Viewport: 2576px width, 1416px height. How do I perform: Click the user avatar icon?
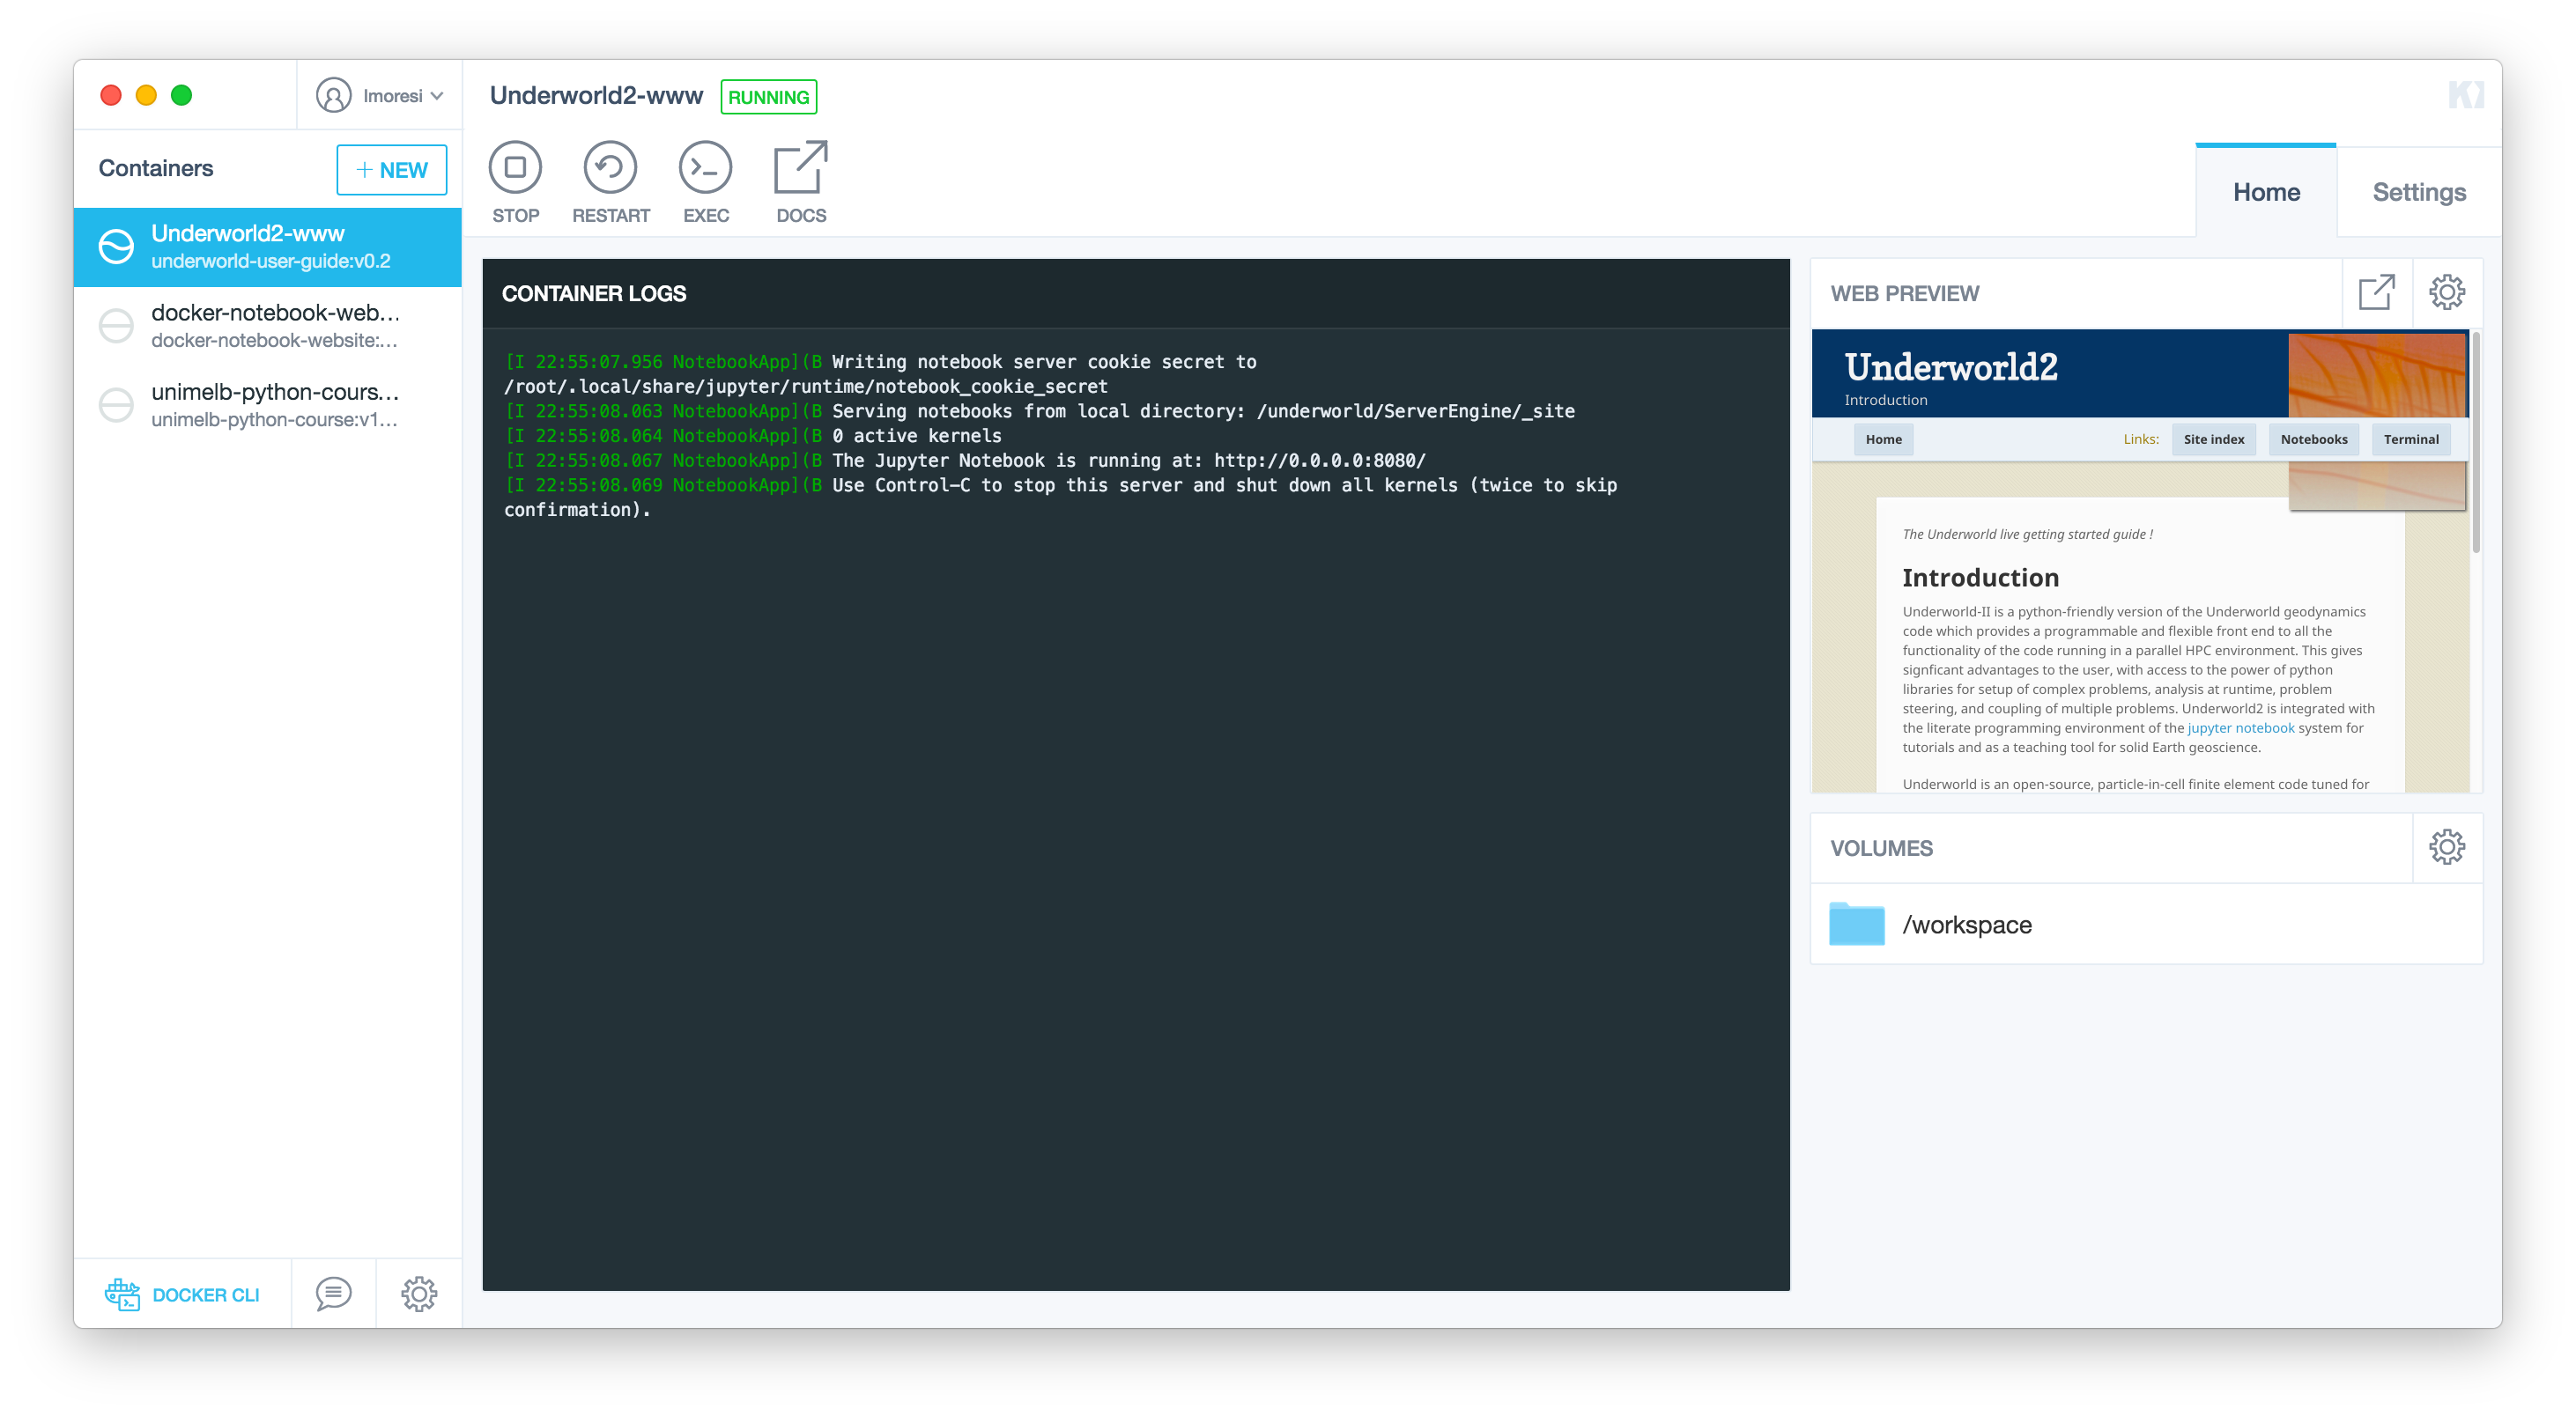click(x=333, y=95)
